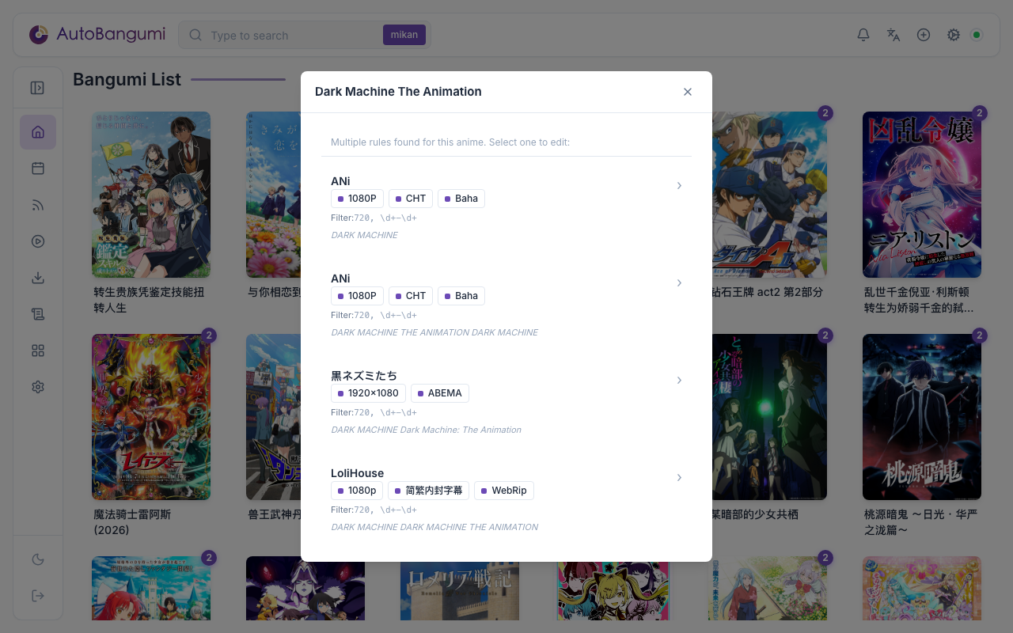Select the LoliHouse group name
The image size is (1013, 633).
coord(357,473)
